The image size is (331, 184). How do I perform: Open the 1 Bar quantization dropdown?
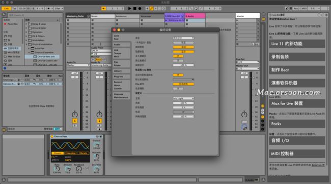(59, 9)
